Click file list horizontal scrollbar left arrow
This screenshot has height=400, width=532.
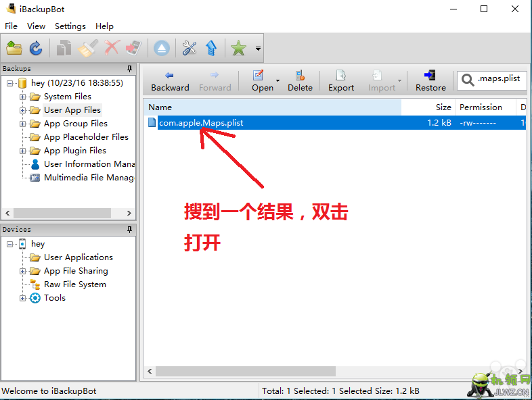(x=150, y=371)
